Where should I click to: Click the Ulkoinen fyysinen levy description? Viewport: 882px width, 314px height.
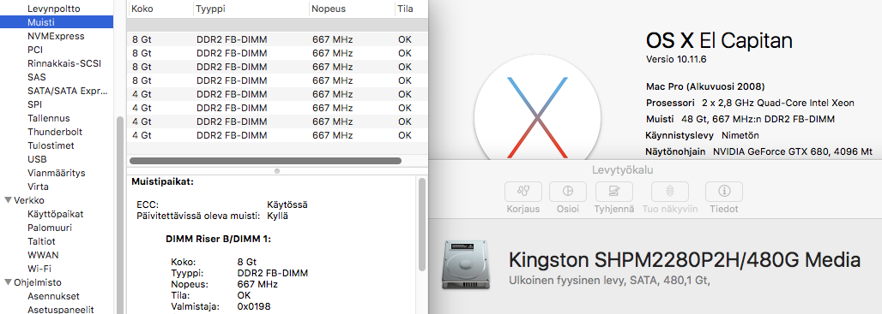click(609, 281)
